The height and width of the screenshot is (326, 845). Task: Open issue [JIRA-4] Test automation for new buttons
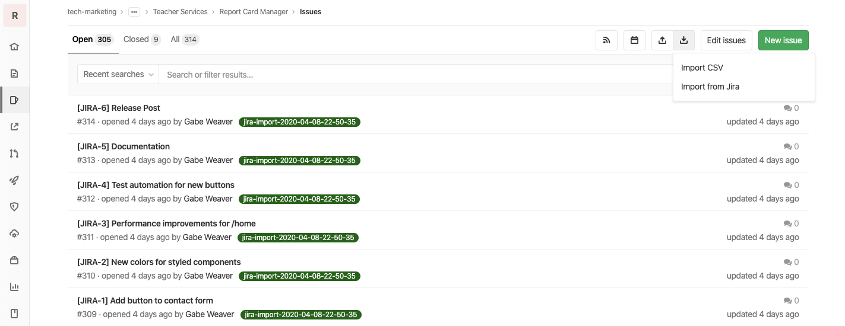click(x=156, y=185)
